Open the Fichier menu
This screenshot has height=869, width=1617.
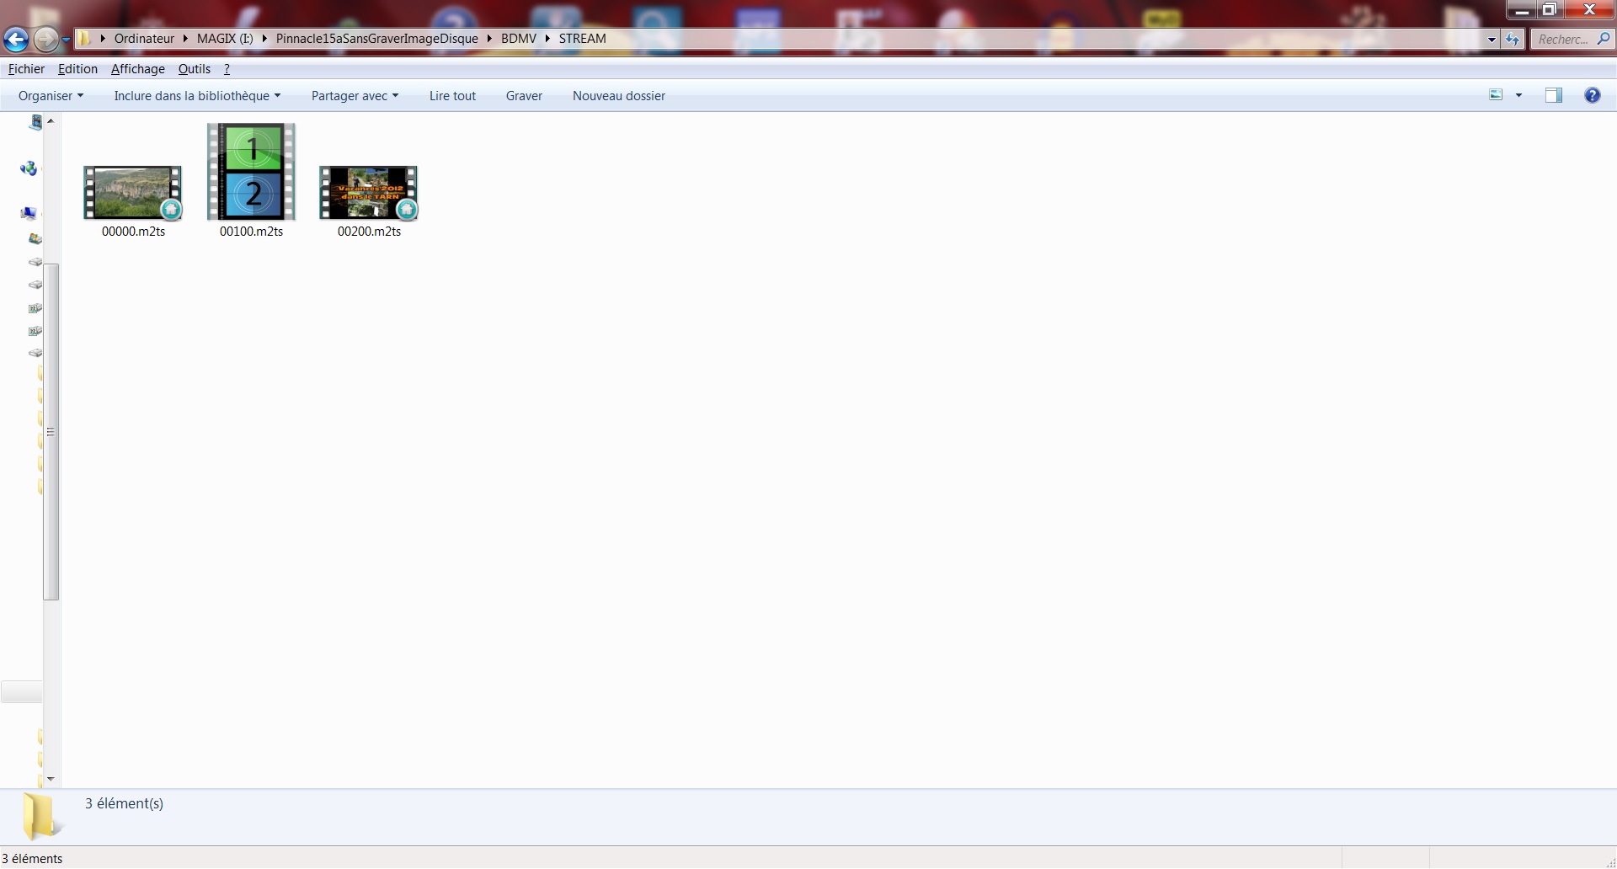(x=26, y=69)
